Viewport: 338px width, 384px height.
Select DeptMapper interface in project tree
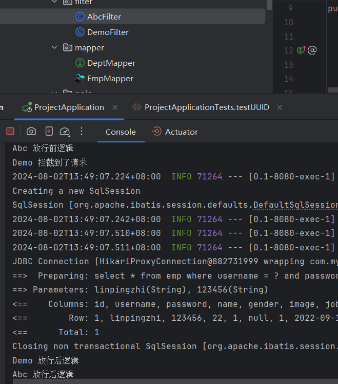[x=111, y=63]
